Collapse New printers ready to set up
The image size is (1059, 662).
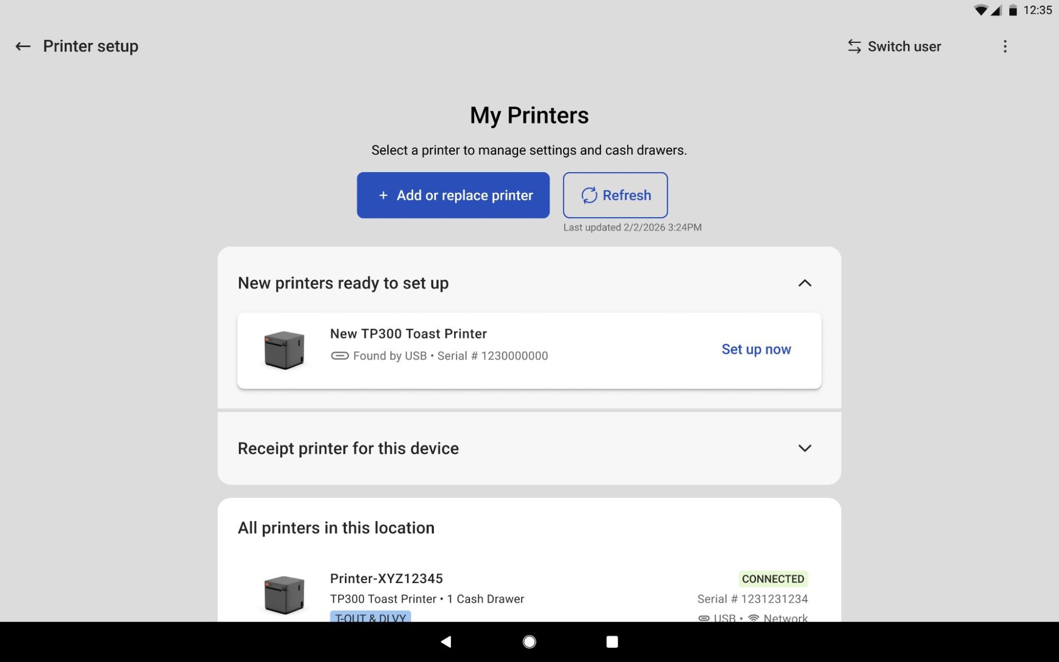[804, 283]
